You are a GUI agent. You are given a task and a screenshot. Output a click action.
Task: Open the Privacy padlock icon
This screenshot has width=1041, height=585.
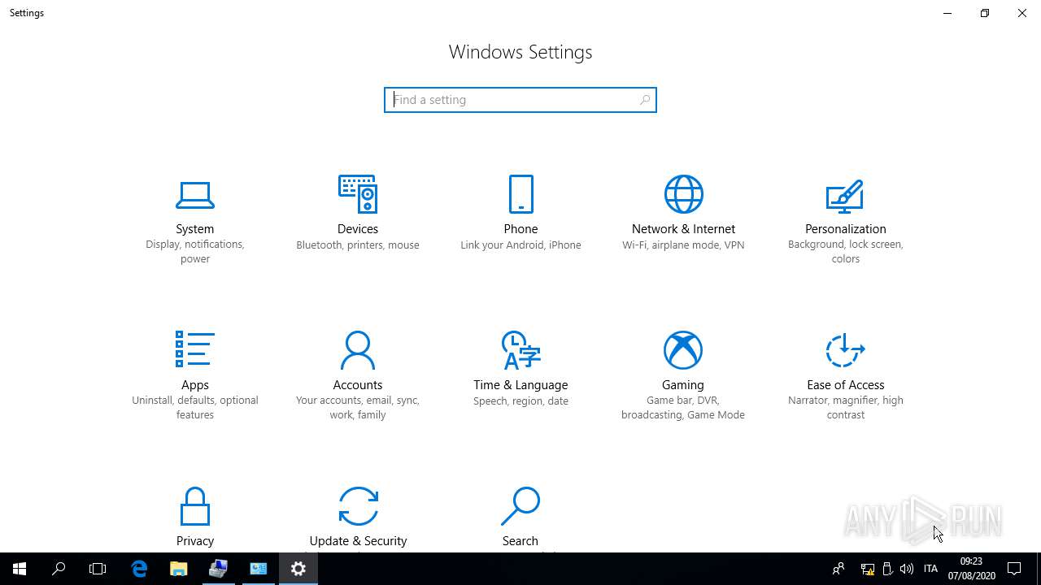[x=195, y=506]
